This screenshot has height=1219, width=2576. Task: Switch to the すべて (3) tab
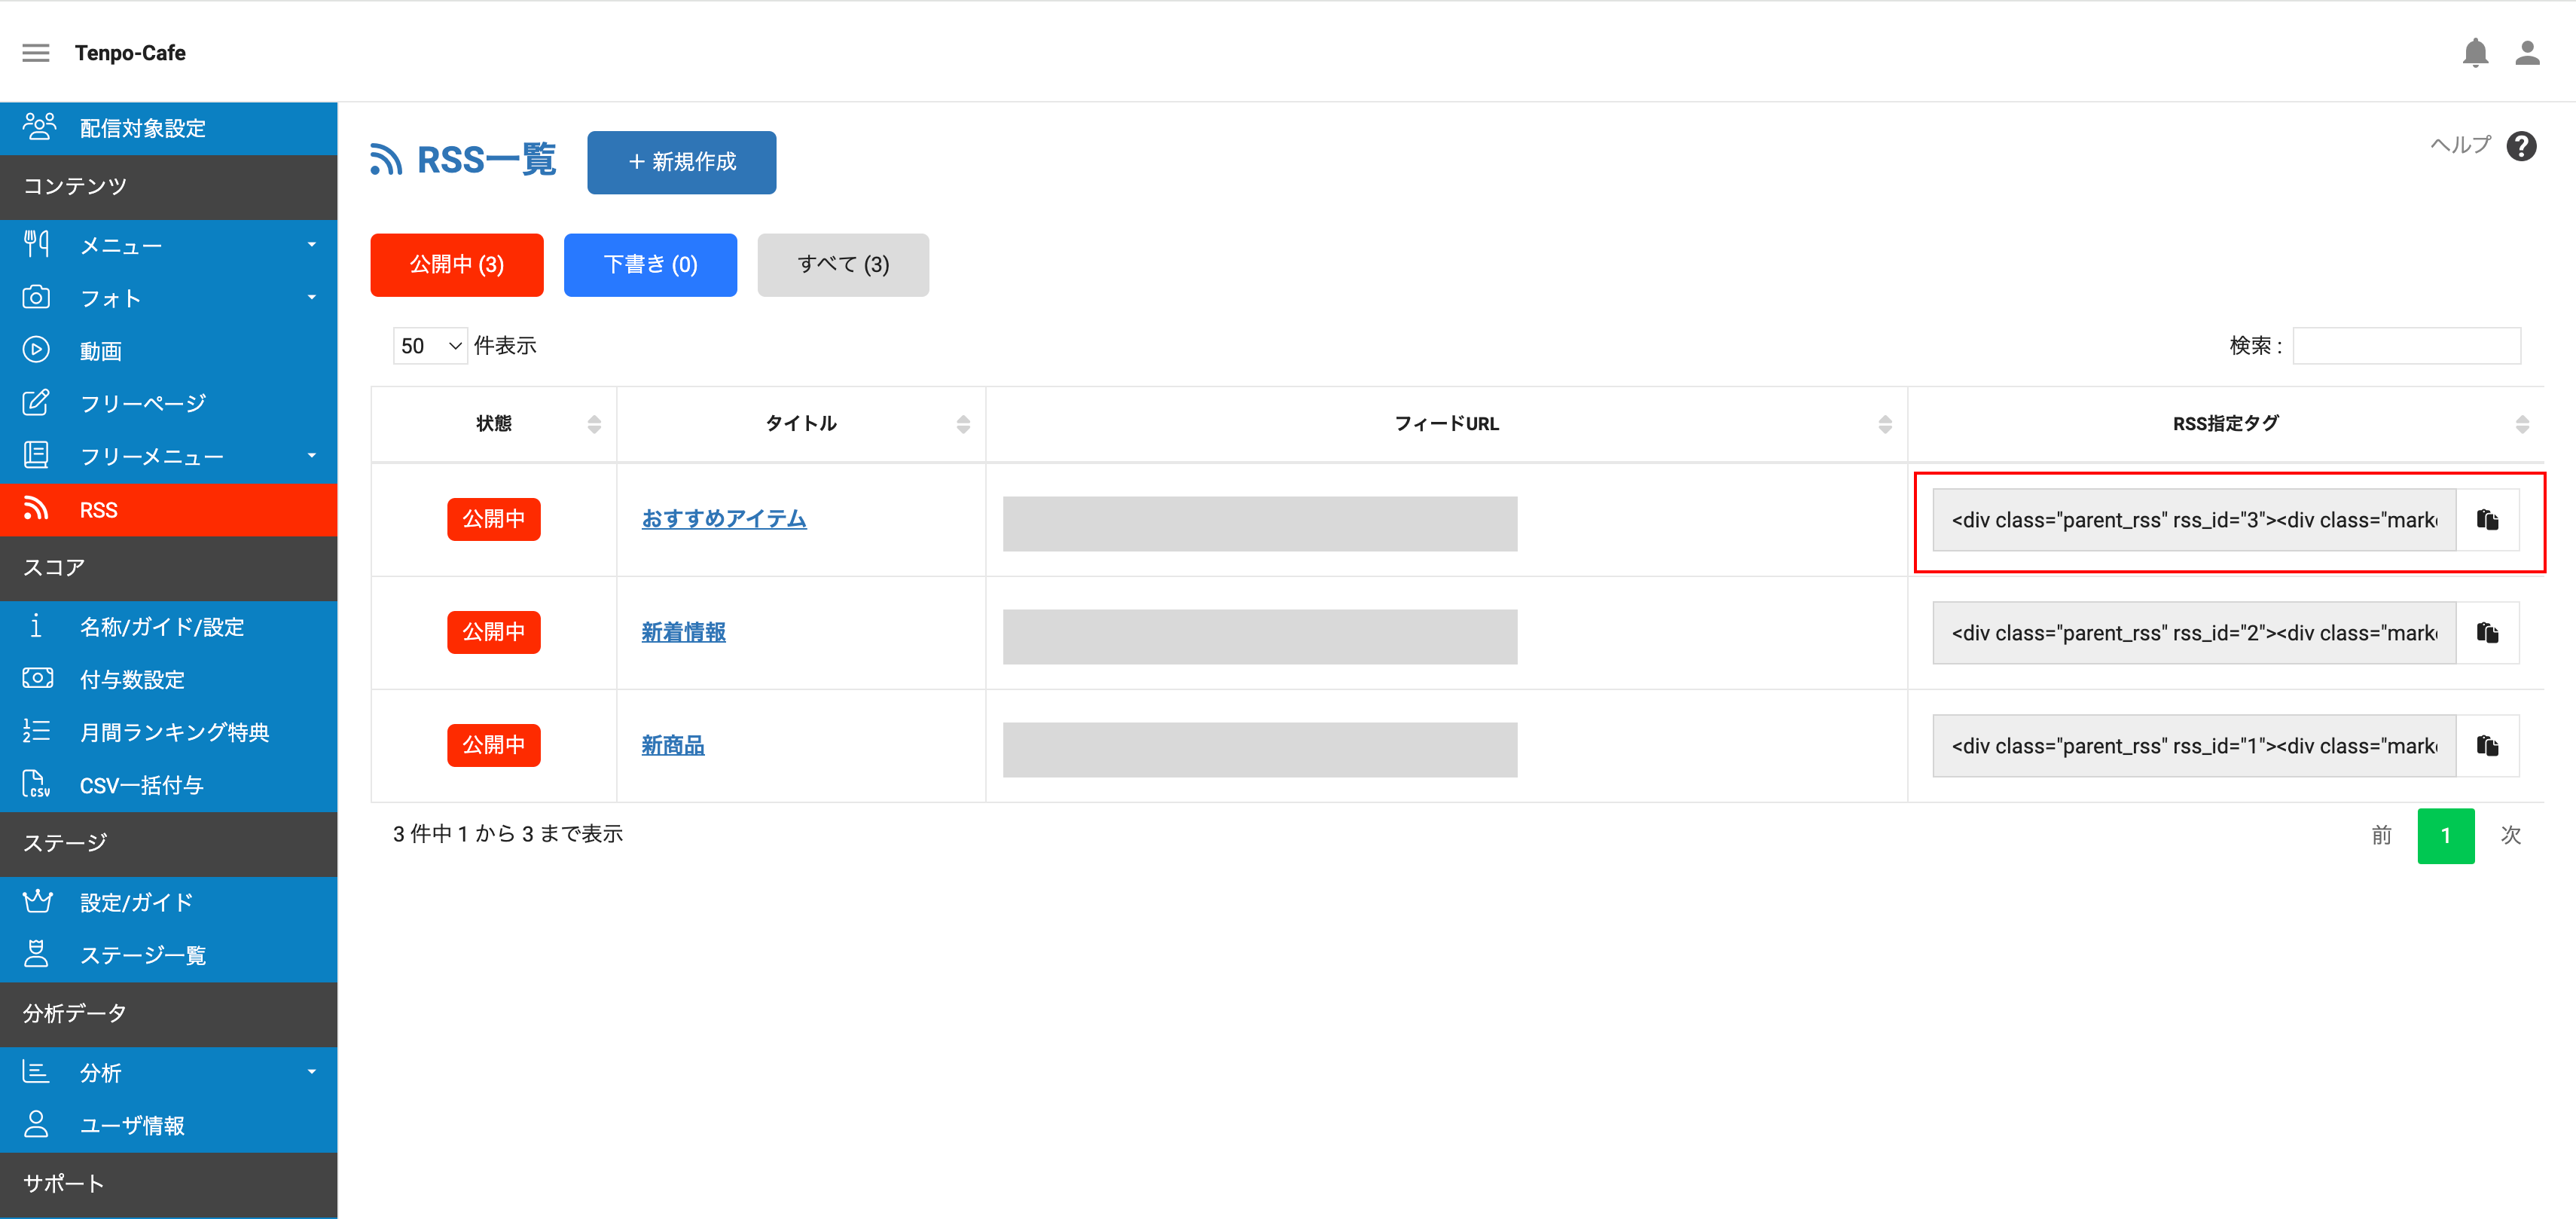843,265
